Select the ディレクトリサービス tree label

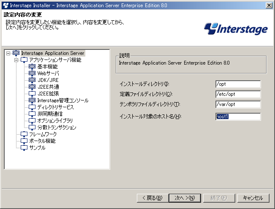click(x=55, y=107)
